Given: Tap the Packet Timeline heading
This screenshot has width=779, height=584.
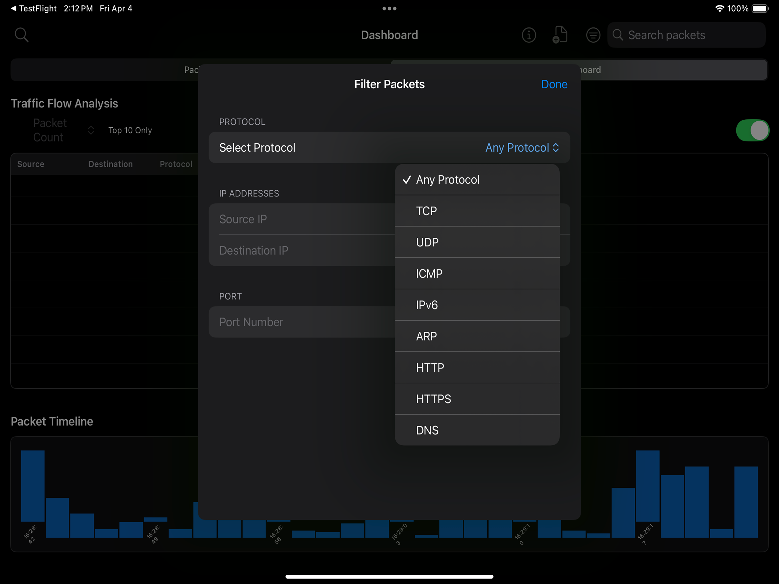Looking at the screenshot, I should [52, 421].
